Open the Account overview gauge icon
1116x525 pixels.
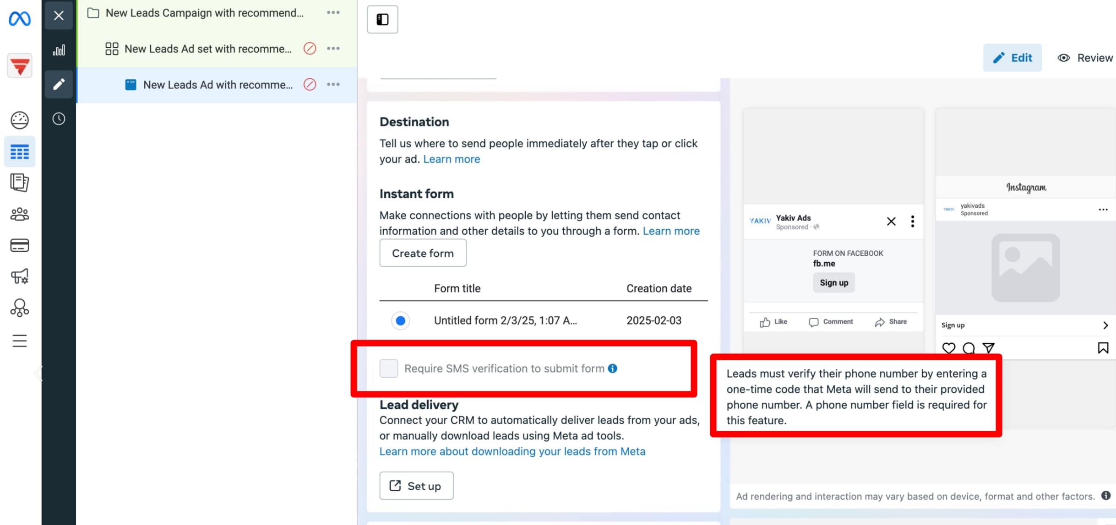point(20,120)
